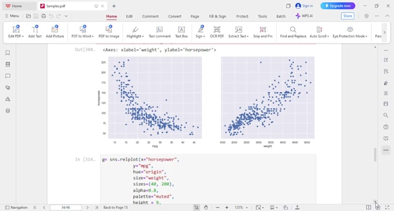Open the Fill & Sign tab
394x211 pixels.
217,16
